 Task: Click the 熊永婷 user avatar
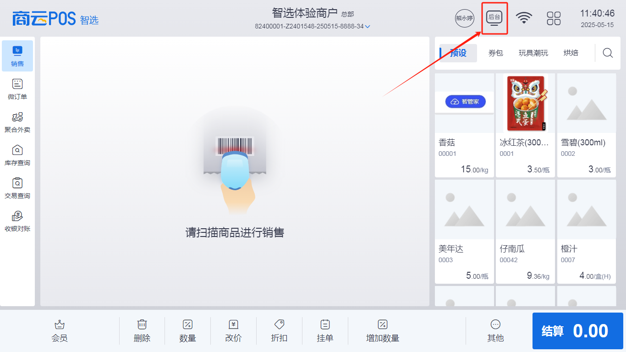pyautogui.click(x=464, y=18)
